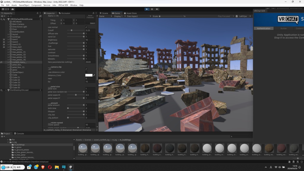Screen dimensions: 304x171
Task: Open the Display 1 dropdown
Action: [x=120, y=16]
